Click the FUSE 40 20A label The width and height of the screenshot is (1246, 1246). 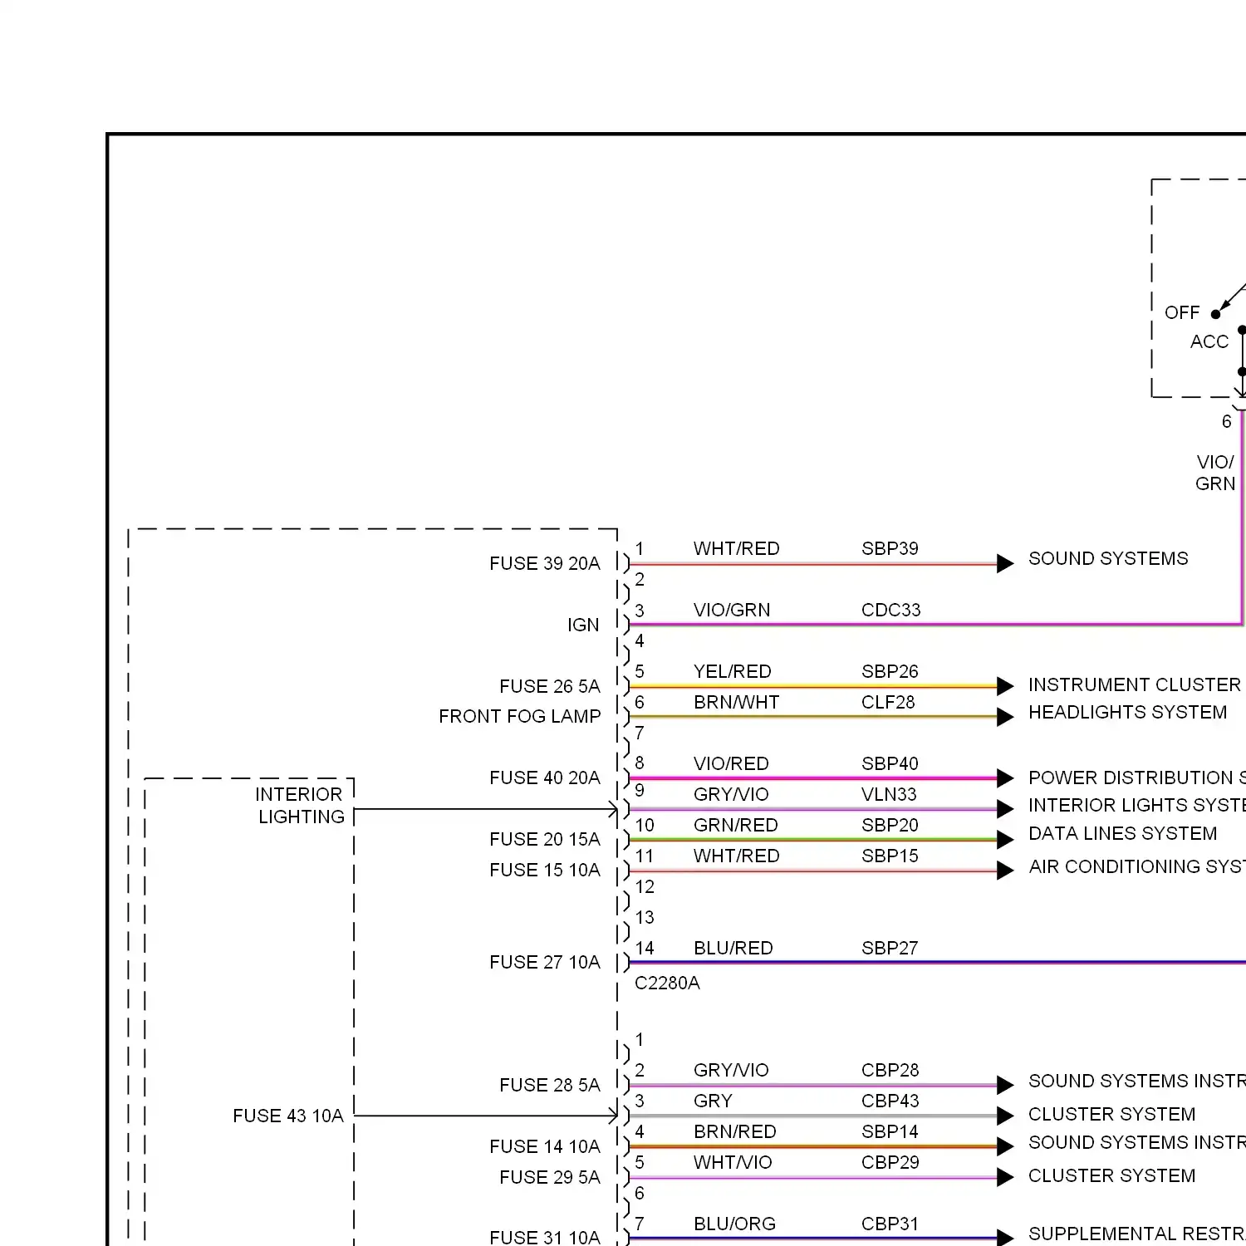pos(544,778)
